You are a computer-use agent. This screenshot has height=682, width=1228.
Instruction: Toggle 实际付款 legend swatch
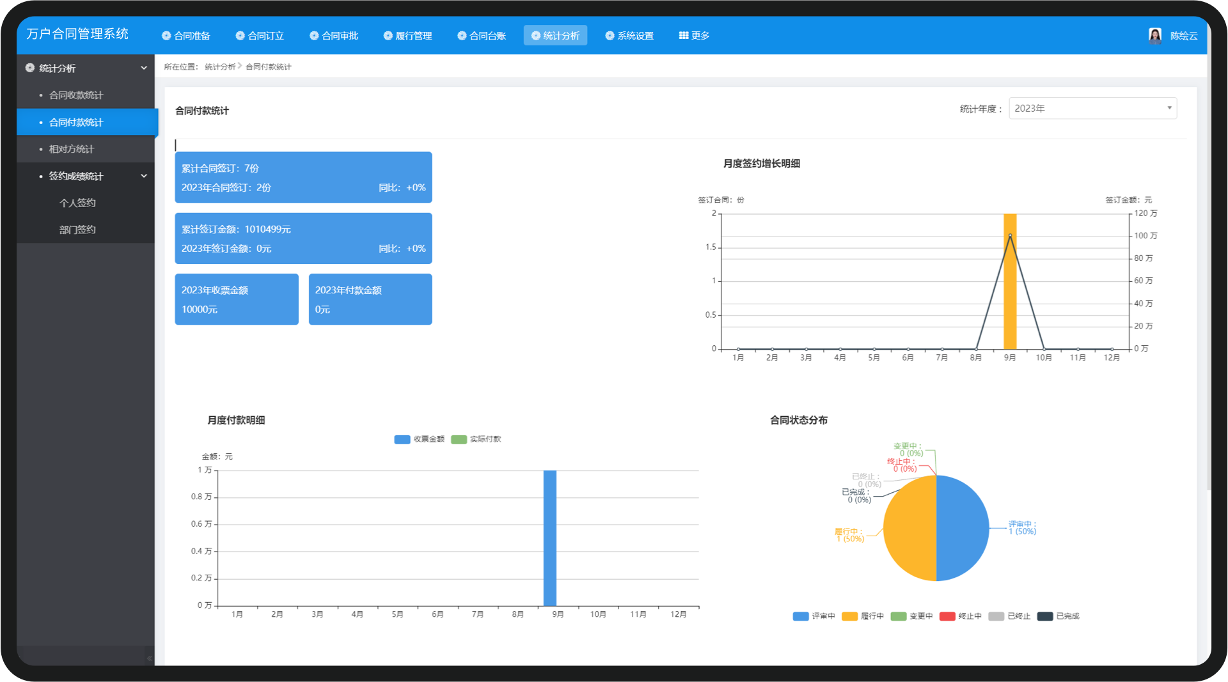pos(459,439)
